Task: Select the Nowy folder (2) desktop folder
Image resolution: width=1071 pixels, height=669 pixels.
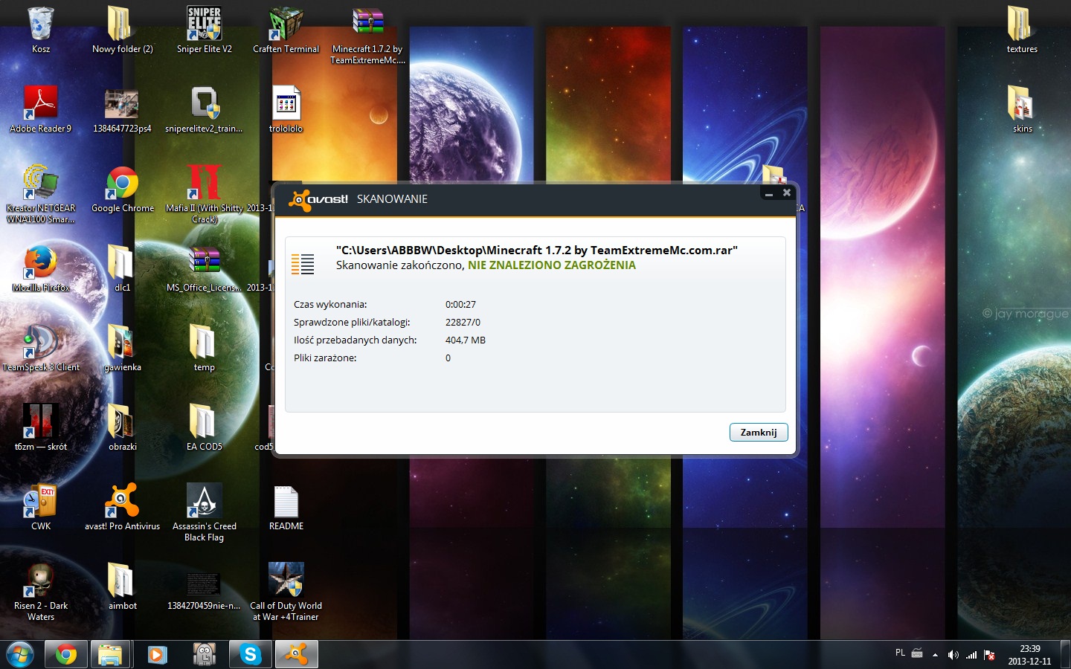Action: (x=122, y=30)
